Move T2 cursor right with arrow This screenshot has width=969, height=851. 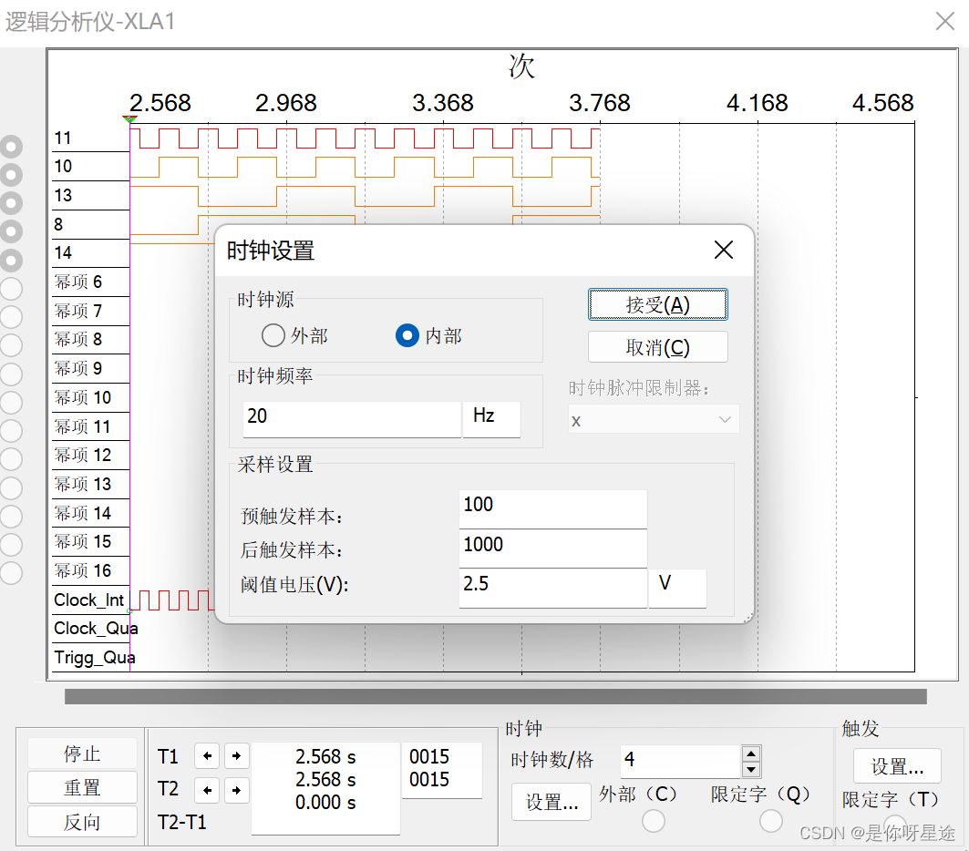(237, 790)
